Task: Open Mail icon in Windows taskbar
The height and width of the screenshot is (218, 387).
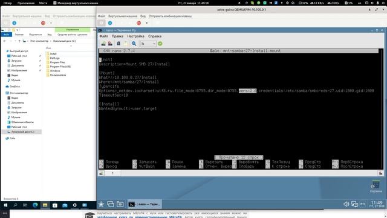Action: (65, 205)
